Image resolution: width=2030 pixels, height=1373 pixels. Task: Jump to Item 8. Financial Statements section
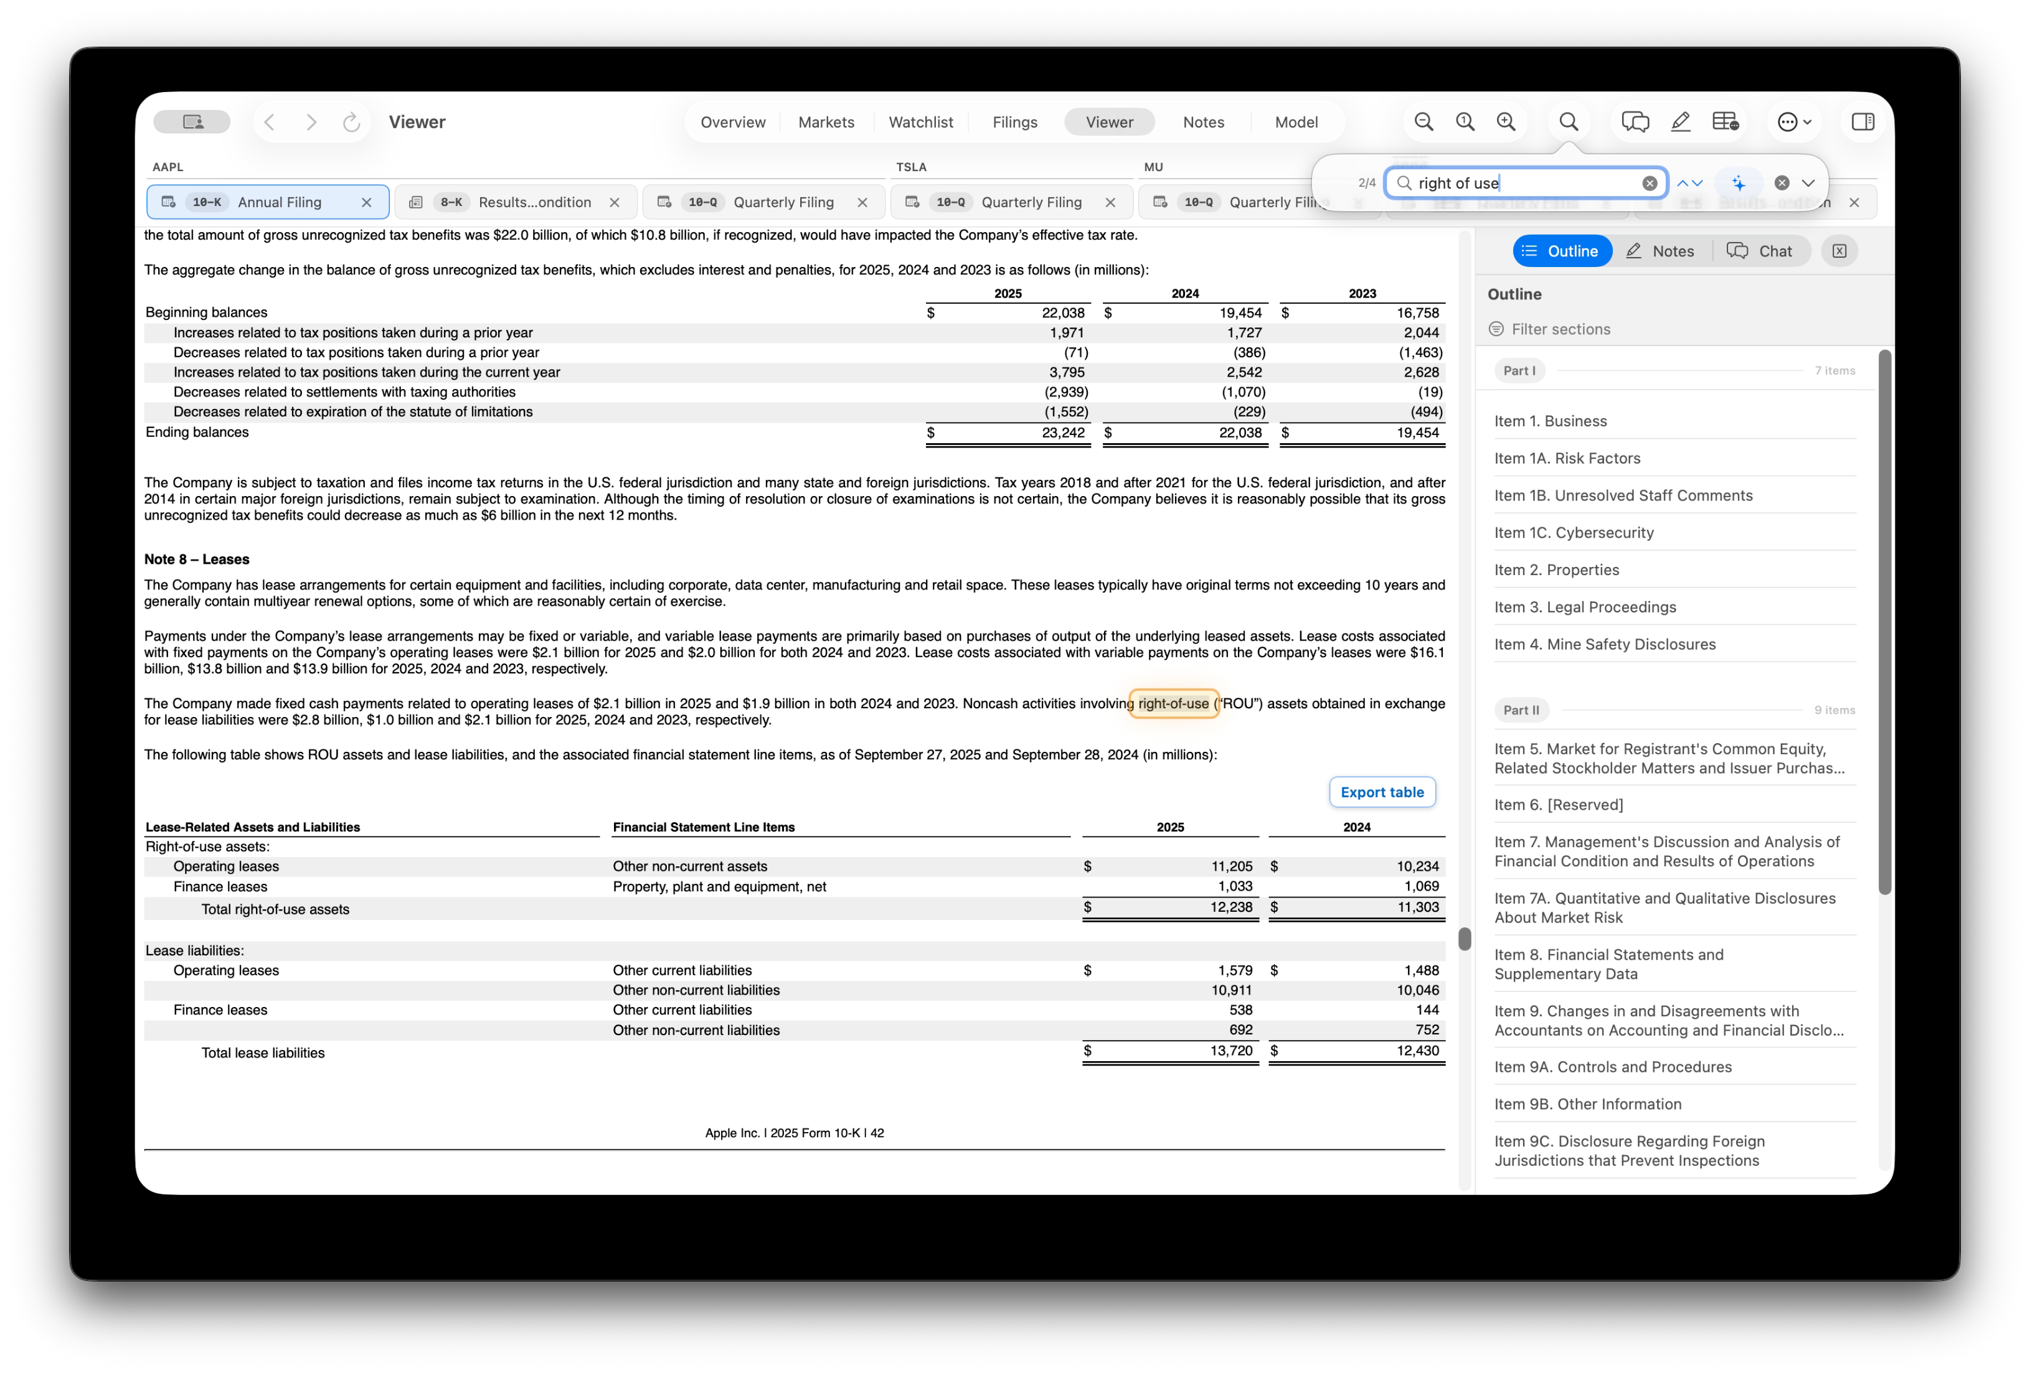tap(1609, 965)
